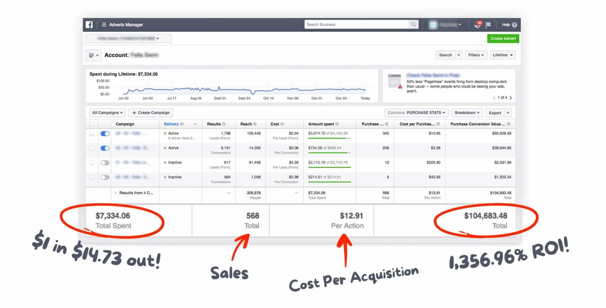606x308 pixels.
Task: Select all campaigns with header checkbox
Action: (x=92, y=124)
